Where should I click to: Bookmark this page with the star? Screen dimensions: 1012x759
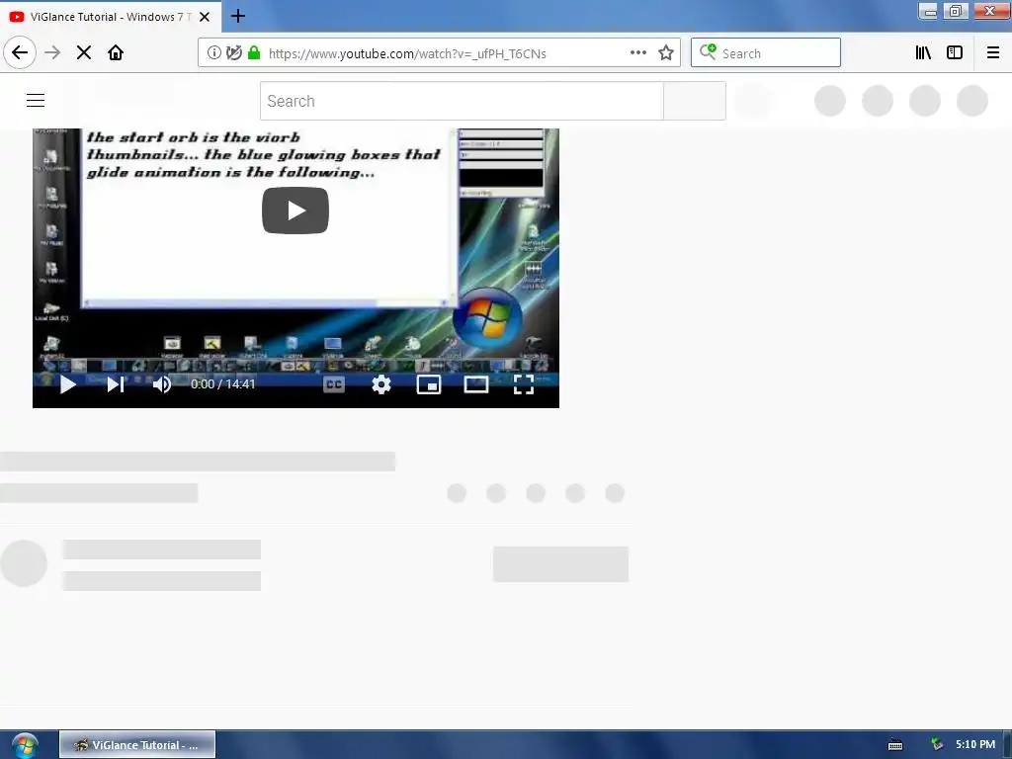click(x=666, y=53)
